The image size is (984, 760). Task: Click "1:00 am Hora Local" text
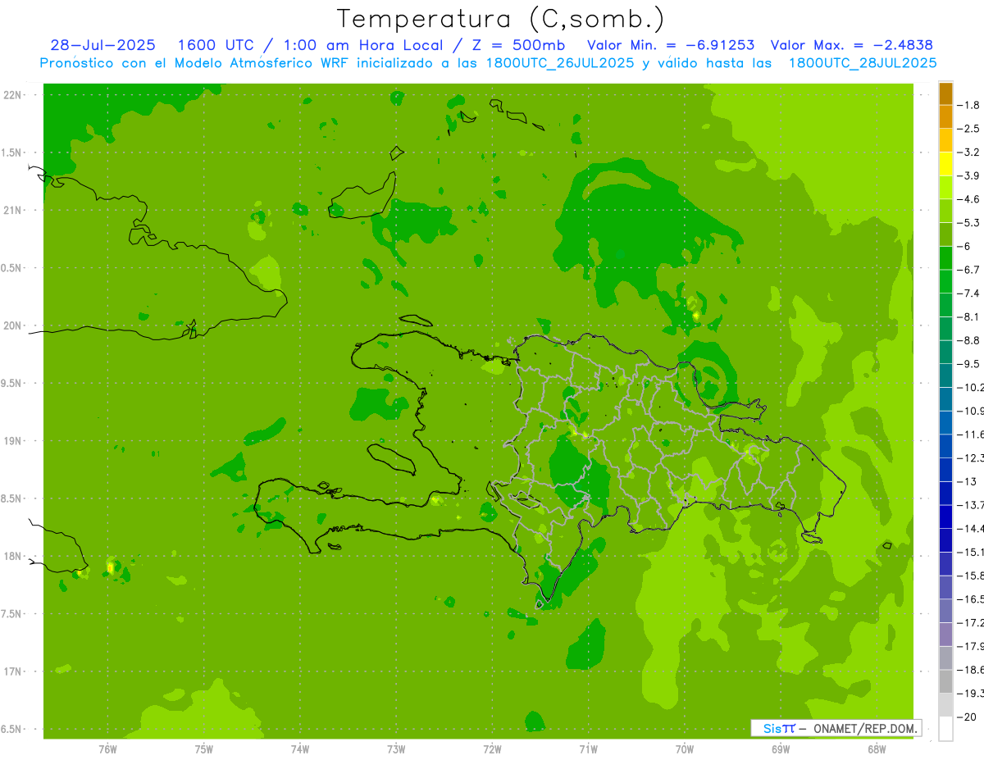(362, 45)
